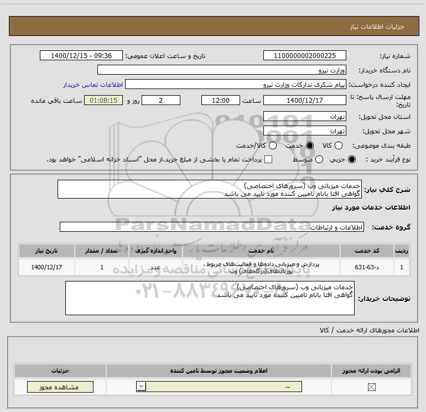Click the remaining time field 01:08:15
The height and width of the screenshot is (412, 426).
tap(103, 101)
